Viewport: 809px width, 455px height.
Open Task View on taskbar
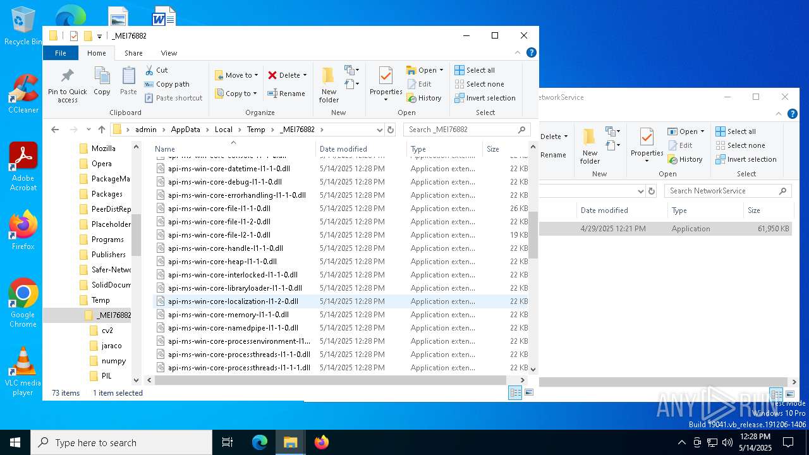(228, 442)
